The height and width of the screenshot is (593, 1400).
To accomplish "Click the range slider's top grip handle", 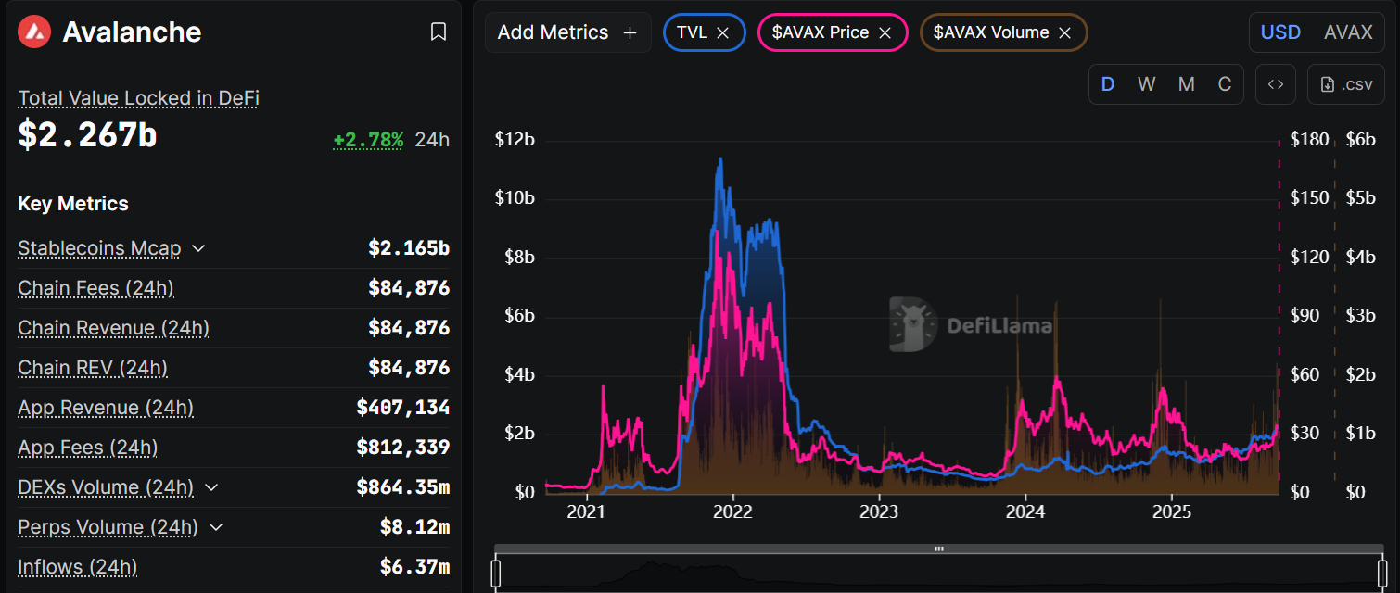I will coord(939,549).
